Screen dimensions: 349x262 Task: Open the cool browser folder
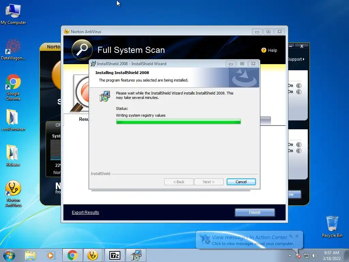[13, 120]
